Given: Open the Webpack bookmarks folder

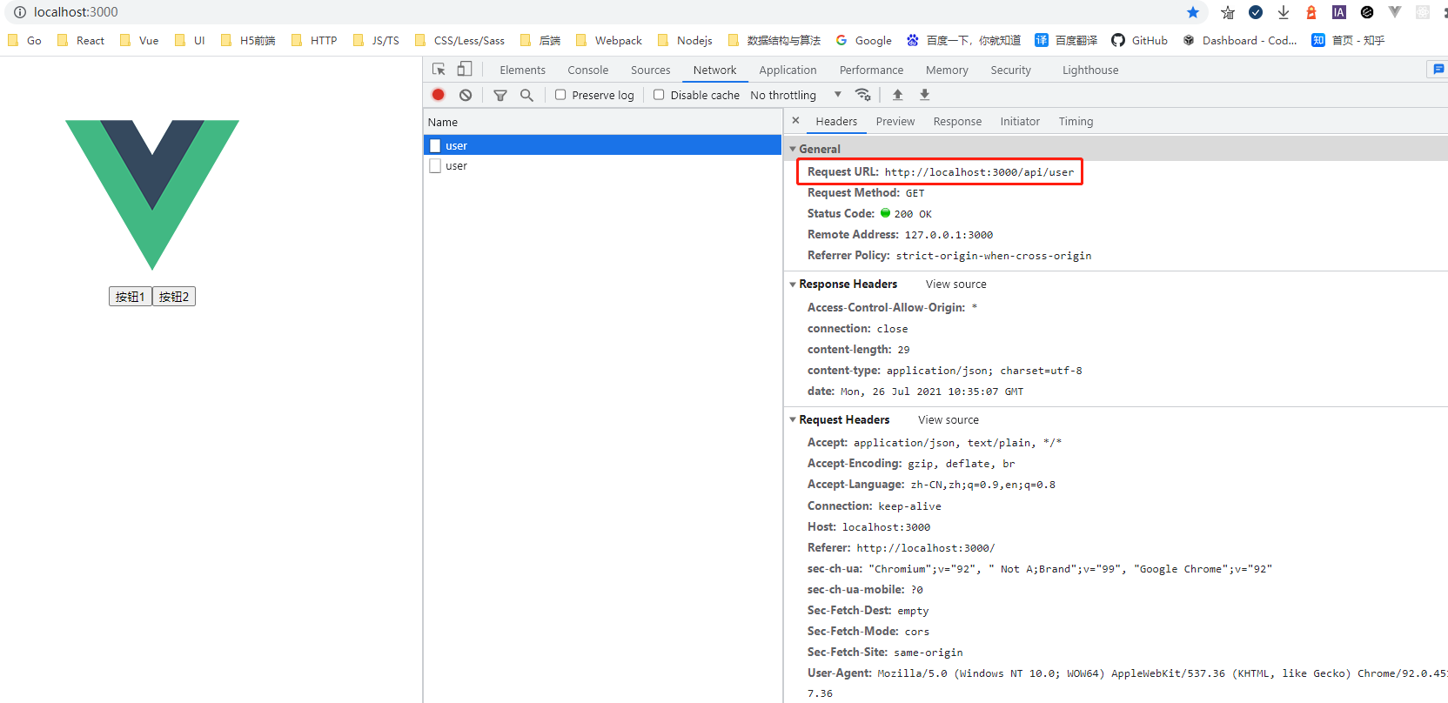Looking at the screenshot, I should tap(608, 40).
